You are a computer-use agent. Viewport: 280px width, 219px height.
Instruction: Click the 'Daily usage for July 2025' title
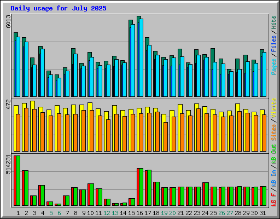[x=59, y=8]
